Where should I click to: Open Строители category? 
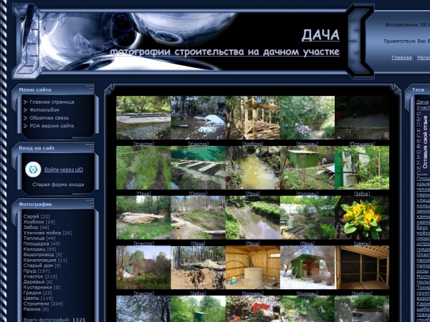[36, 303]
